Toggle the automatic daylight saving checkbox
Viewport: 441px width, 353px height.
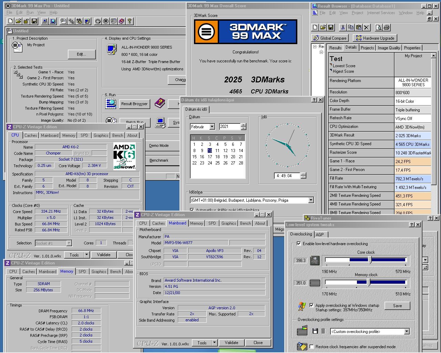coord(192,210)
